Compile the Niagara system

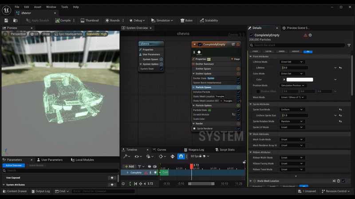click(63, 20)
